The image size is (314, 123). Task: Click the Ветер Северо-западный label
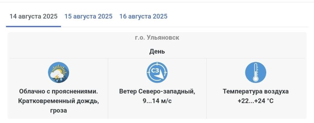[x=157, y=91]
